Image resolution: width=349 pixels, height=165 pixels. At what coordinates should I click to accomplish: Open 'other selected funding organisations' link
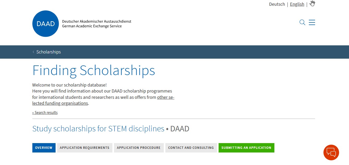(166, 97)
